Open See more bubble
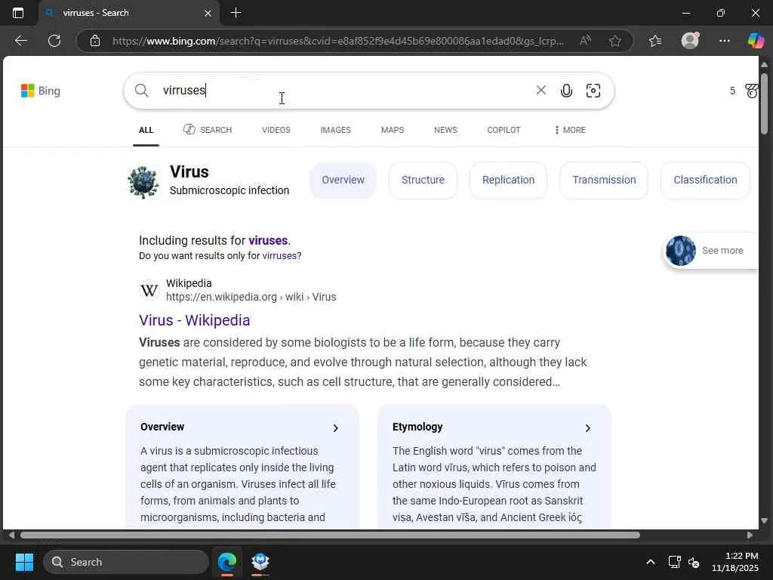The width and height of the screenshot is (773, 580). [710, 251]
